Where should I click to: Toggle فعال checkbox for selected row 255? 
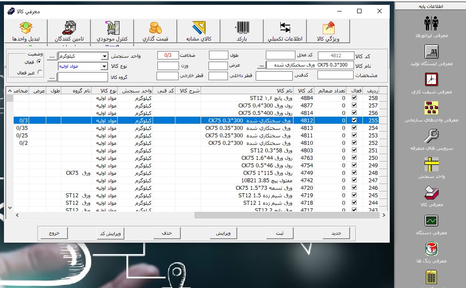(x=354, y=120)
